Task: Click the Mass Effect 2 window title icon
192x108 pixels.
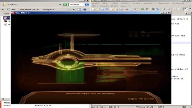Action: pyautogui.click(x=13, y=13)
